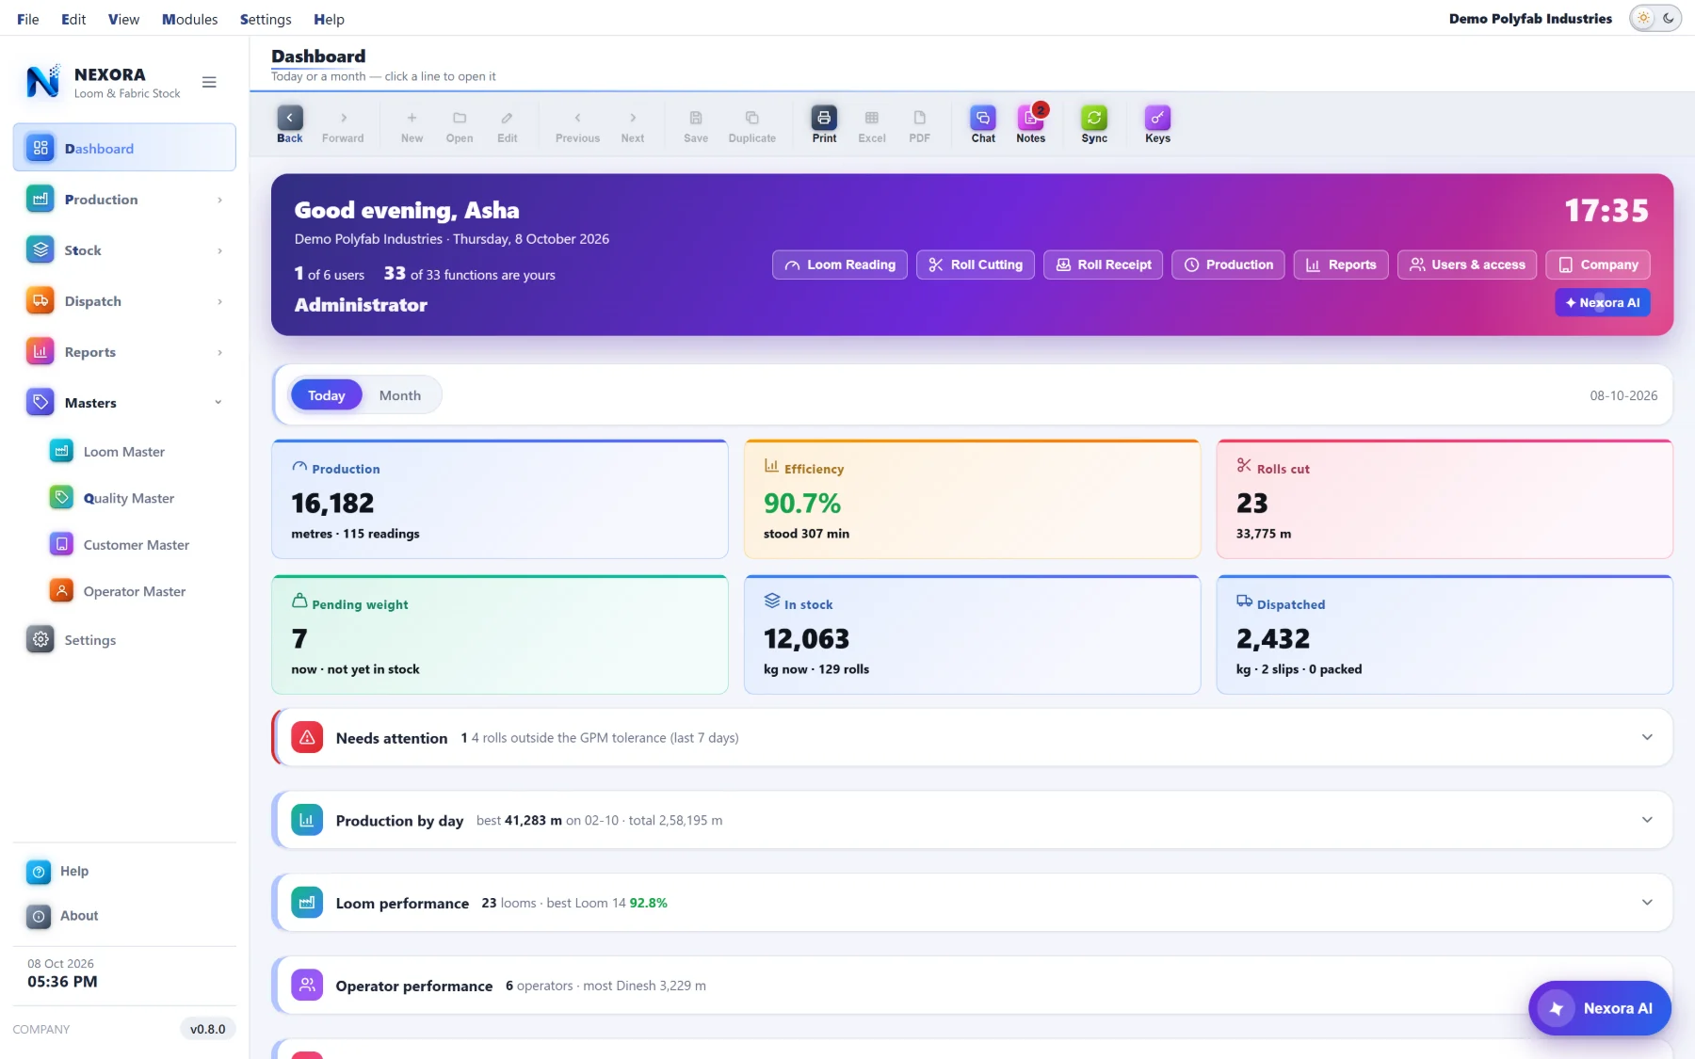
Task: Open the In stock card
Action: pyautogui.click(x=973, y=634)
